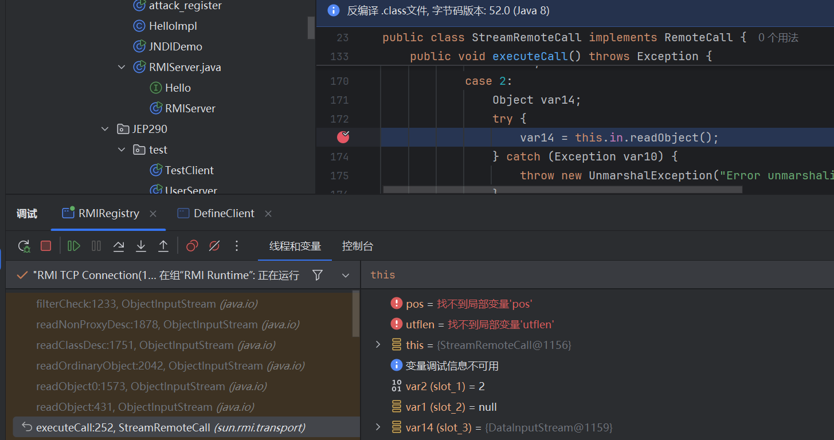
Task: Select attack_register class in project tree
Action: pyautogui.click(x=185, y=6)
